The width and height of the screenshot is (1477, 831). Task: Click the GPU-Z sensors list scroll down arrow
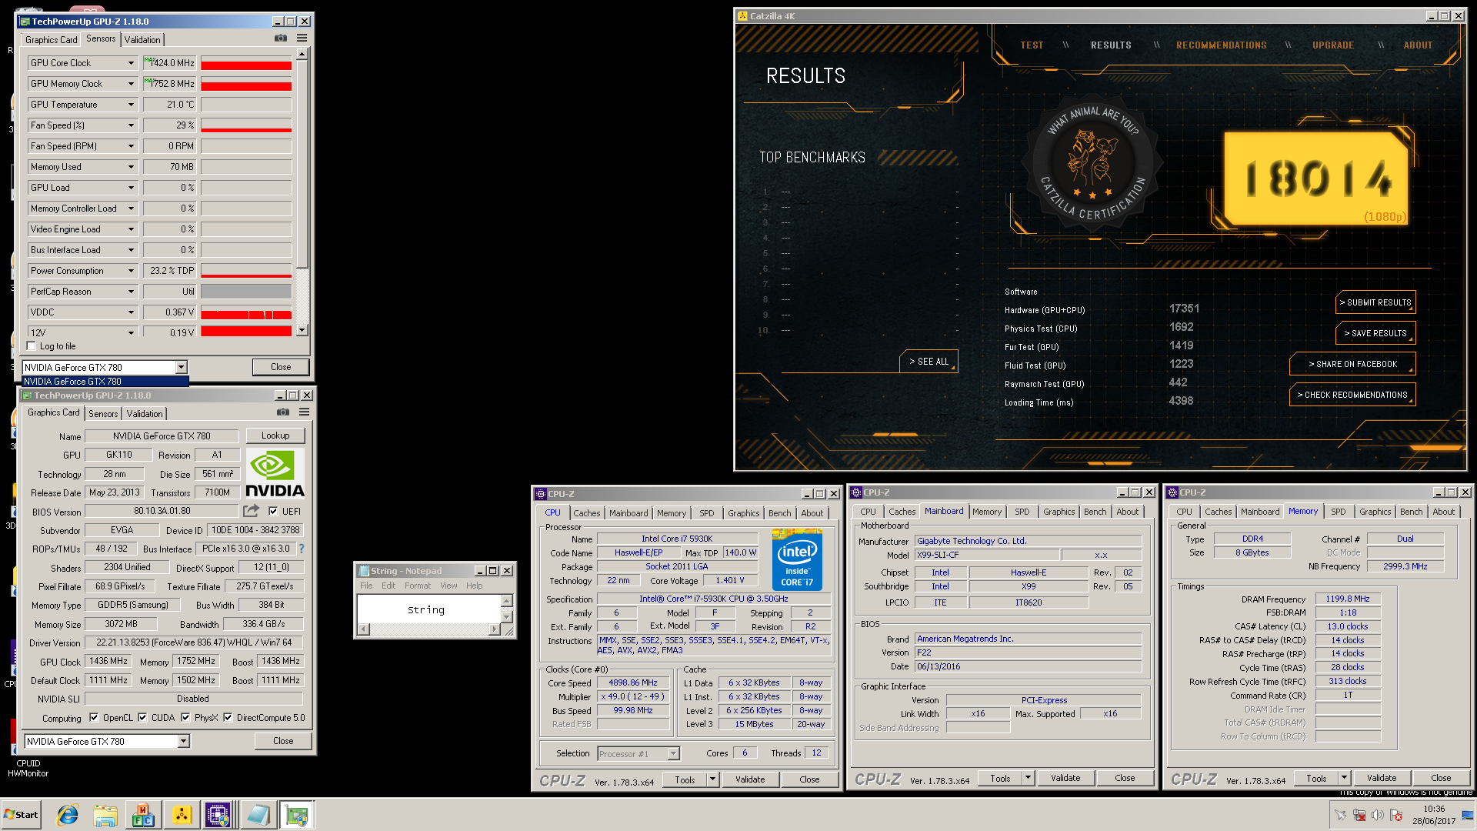point(302,330)
